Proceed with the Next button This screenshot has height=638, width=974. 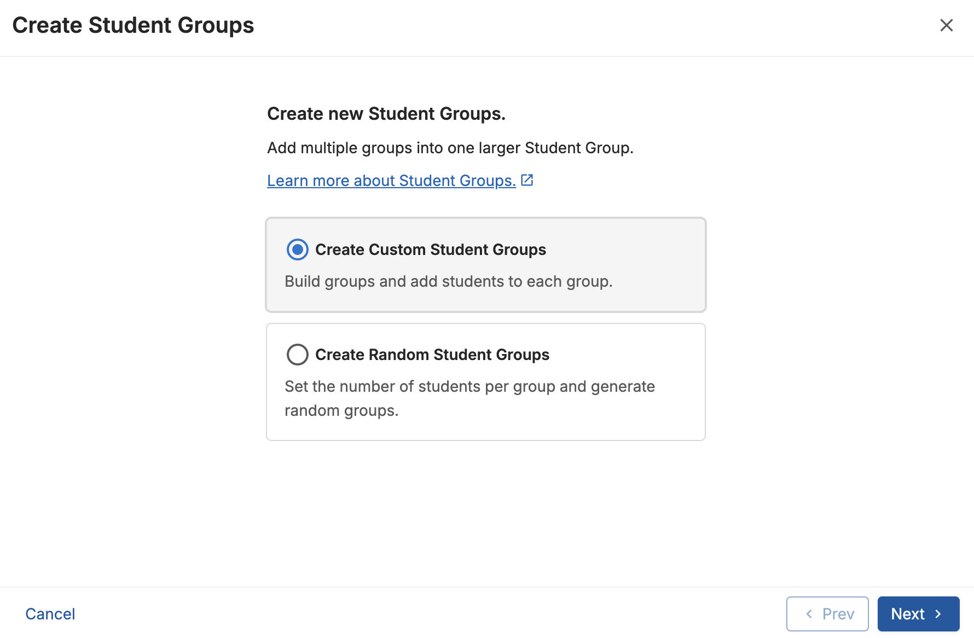[x=918, y=614]
